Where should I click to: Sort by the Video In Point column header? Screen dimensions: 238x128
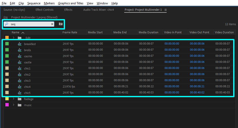point(173,32)
